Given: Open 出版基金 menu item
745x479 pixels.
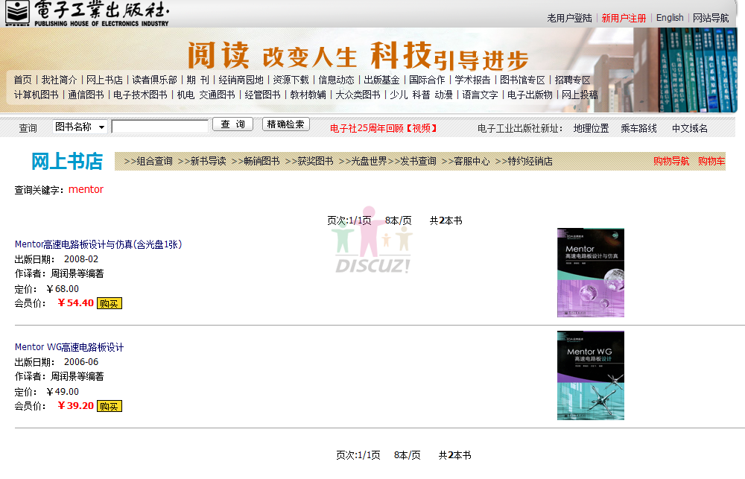Looking at the screenshot, I should point(381,80).
